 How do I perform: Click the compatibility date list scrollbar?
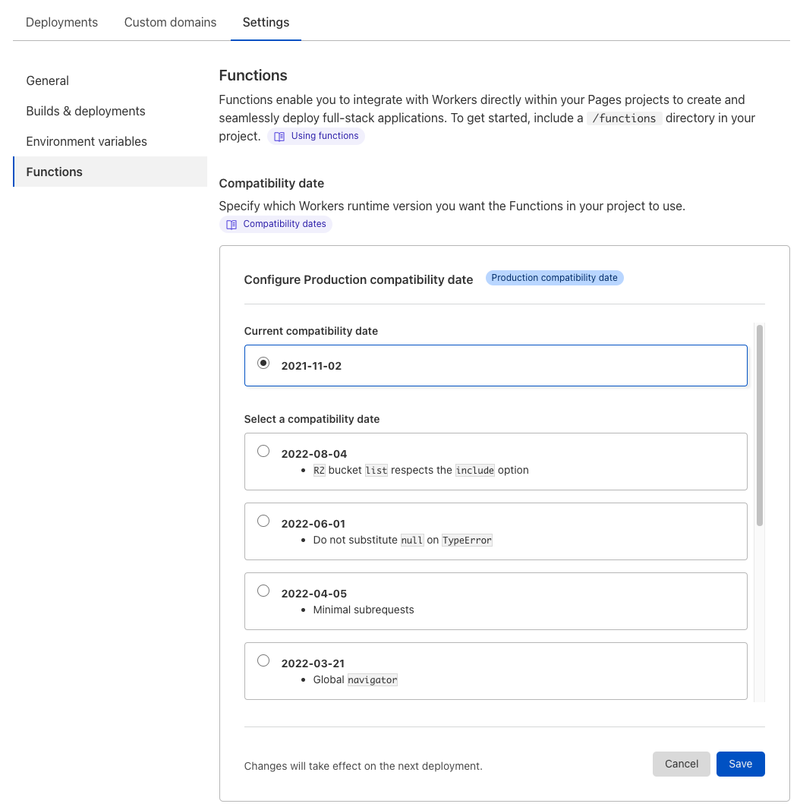[x=759, y=425]
